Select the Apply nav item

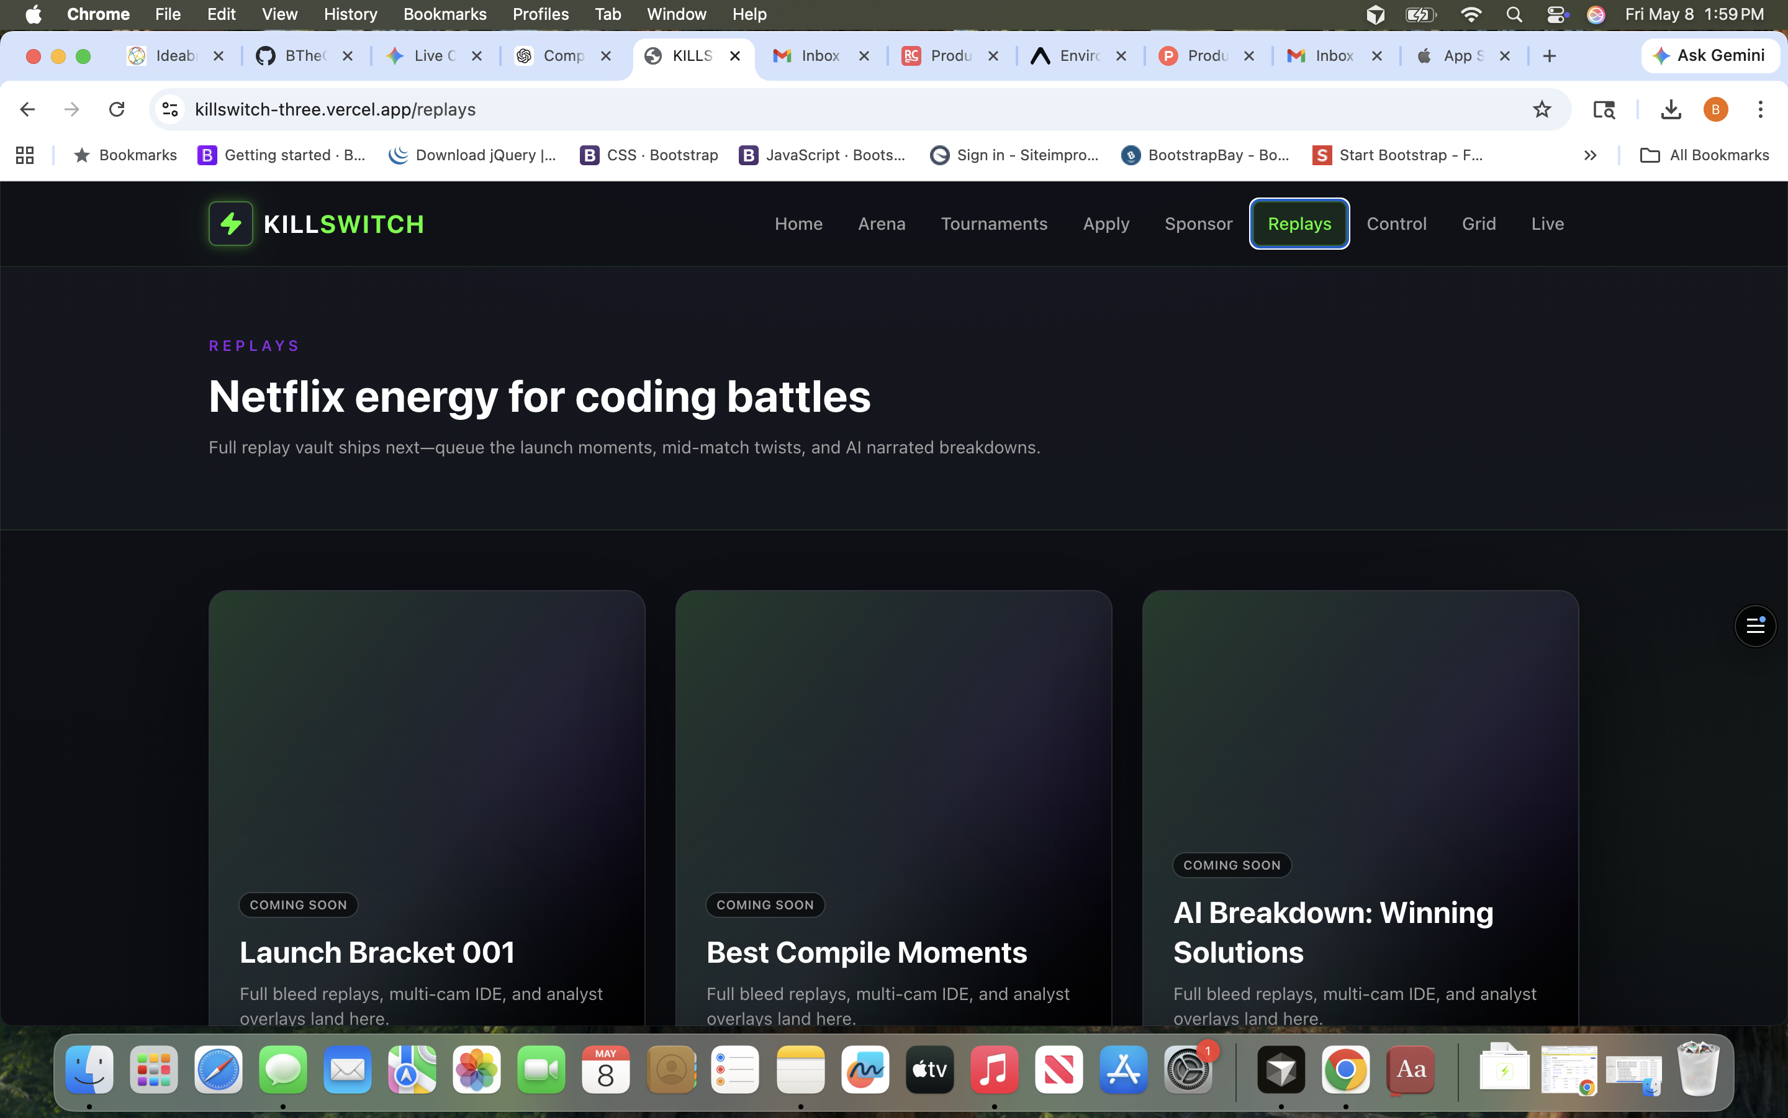pyautogui.click(x=1106, y=224)
